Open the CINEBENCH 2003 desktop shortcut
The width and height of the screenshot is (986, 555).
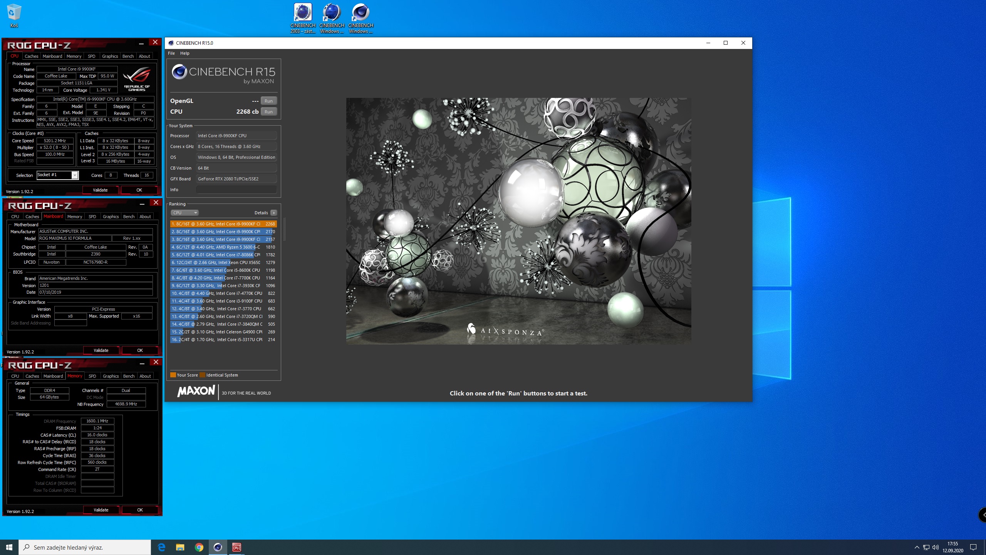[x=303, y=18]
